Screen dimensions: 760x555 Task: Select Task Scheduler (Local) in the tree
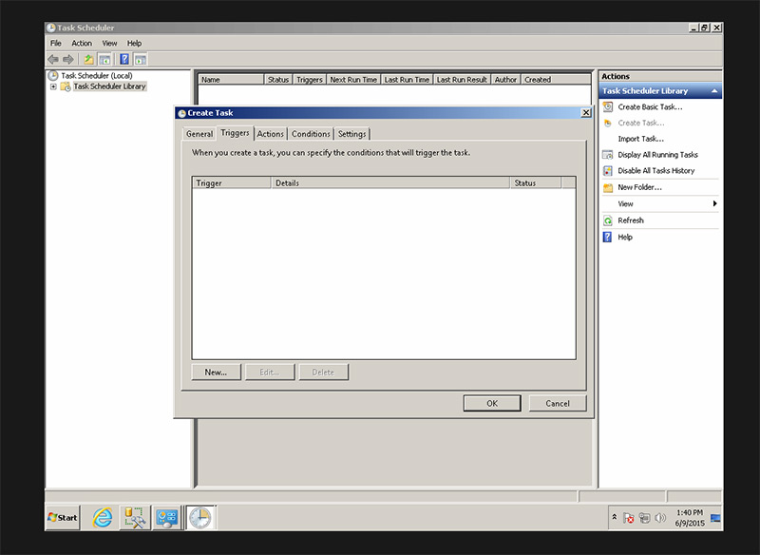click(x=97, y=76)
